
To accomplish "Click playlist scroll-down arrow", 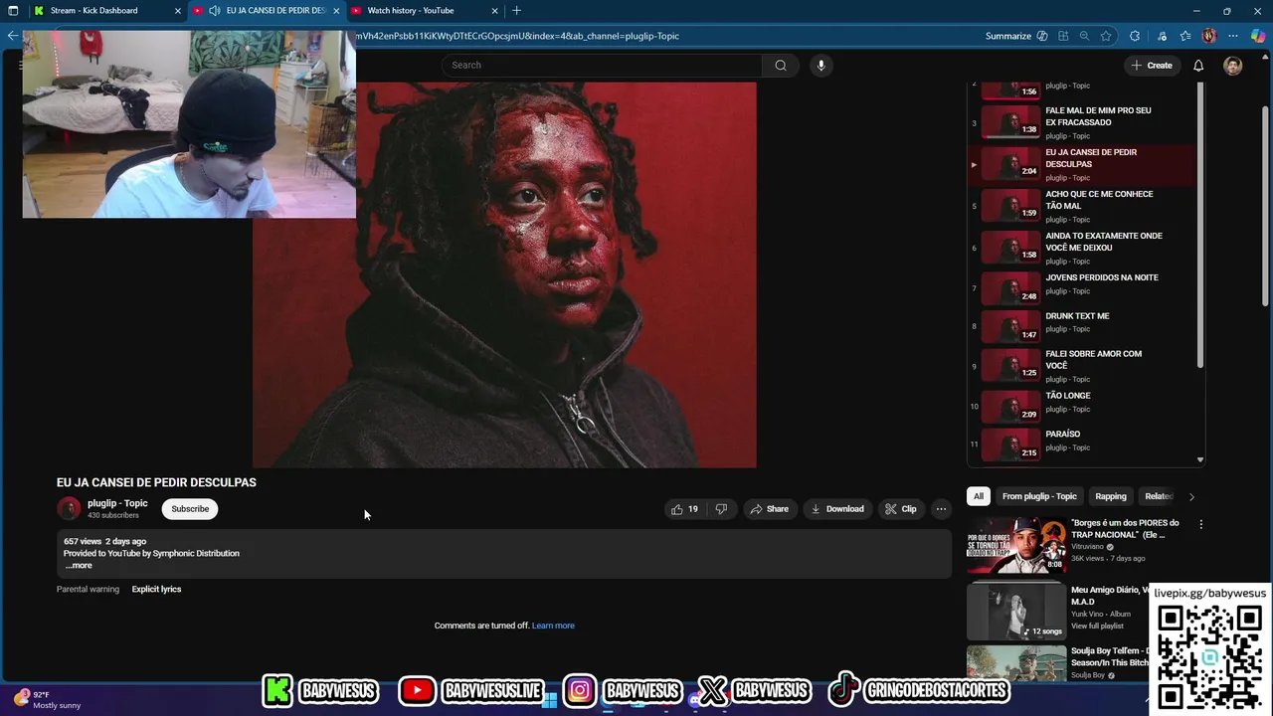I will click(x=1200, y=459).
